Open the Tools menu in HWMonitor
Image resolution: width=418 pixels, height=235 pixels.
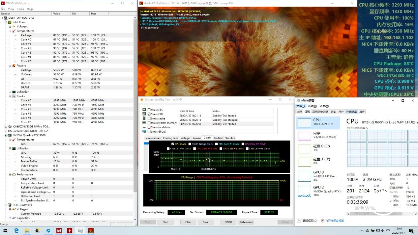coord(20,9)
